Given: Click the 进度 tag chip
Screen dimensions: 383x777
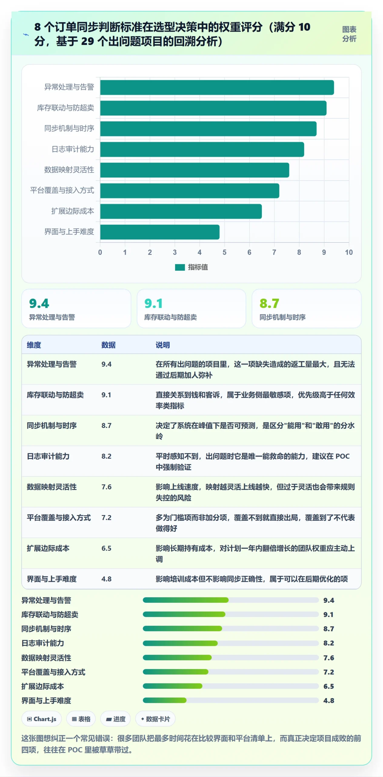Looking at the screenshot, I should [x=115, y=719].
